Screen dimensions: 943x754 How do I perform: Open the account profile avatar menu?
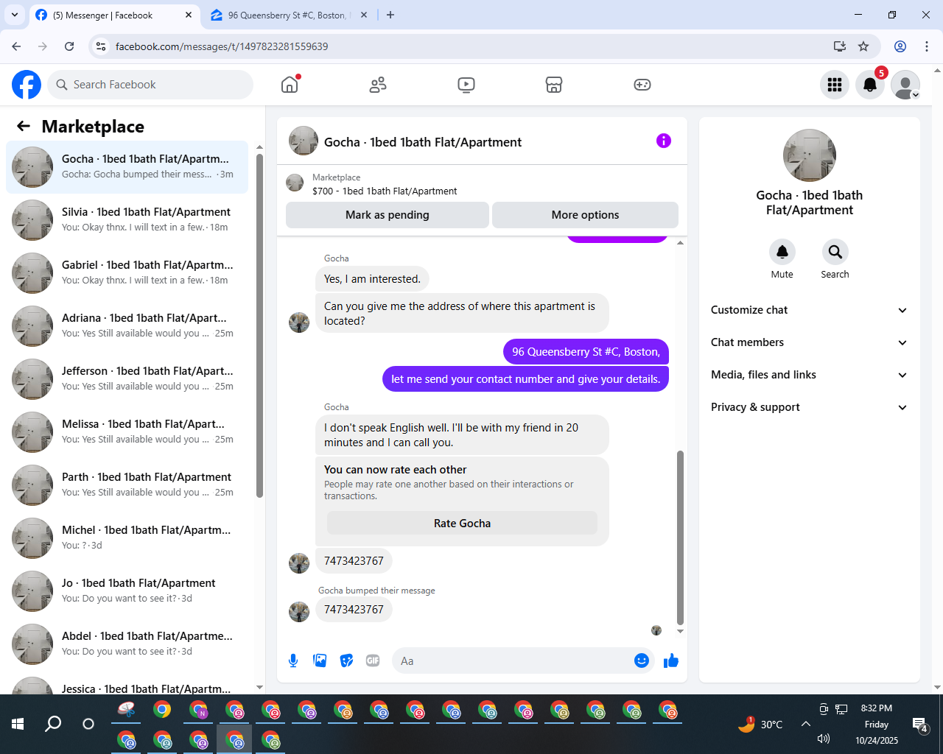(905, 85)
